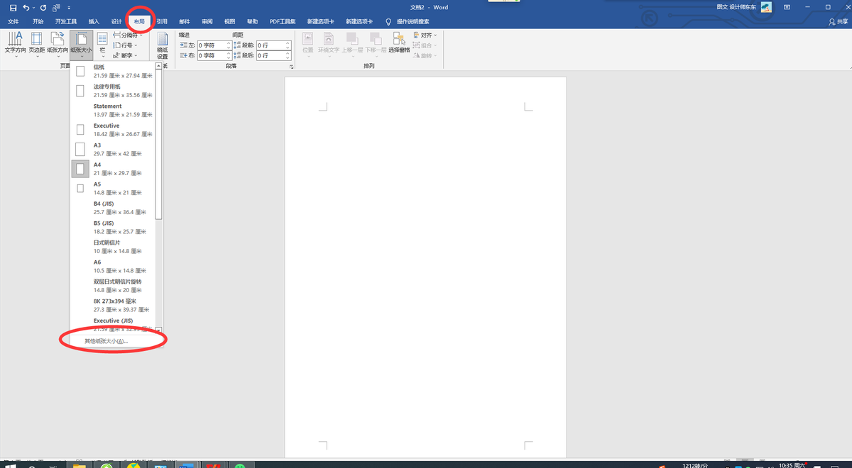Image resolution: width=852 pixels, height=468 pixels.
Task: Click the Undo arrow icon
Action: [x=26, y=7]
